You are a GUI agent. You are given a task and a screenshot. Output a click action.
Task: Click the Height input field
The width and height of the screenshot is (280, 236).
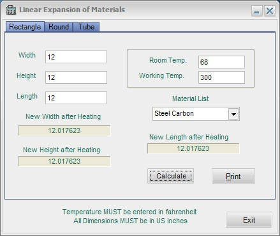[x=76, y=77]
